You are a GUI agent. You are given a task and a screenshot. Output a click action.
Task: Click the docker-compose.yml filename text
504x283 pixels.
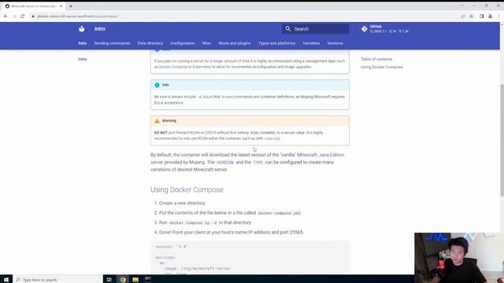279,213
